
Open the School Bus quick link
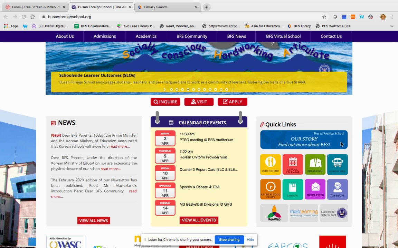pos(337,165)
